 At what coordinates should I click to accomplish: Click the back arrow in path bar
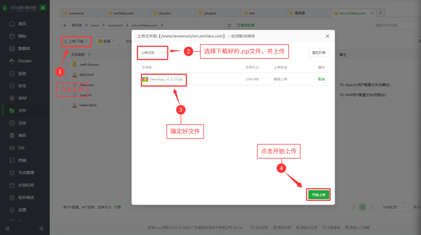(65, 25)
